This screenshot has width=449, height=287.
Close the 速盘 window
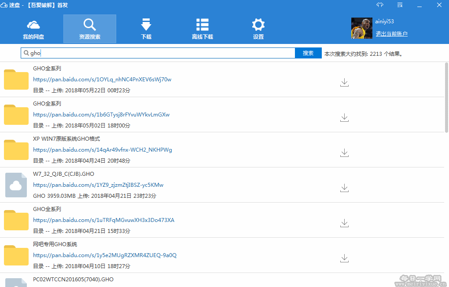439,5
